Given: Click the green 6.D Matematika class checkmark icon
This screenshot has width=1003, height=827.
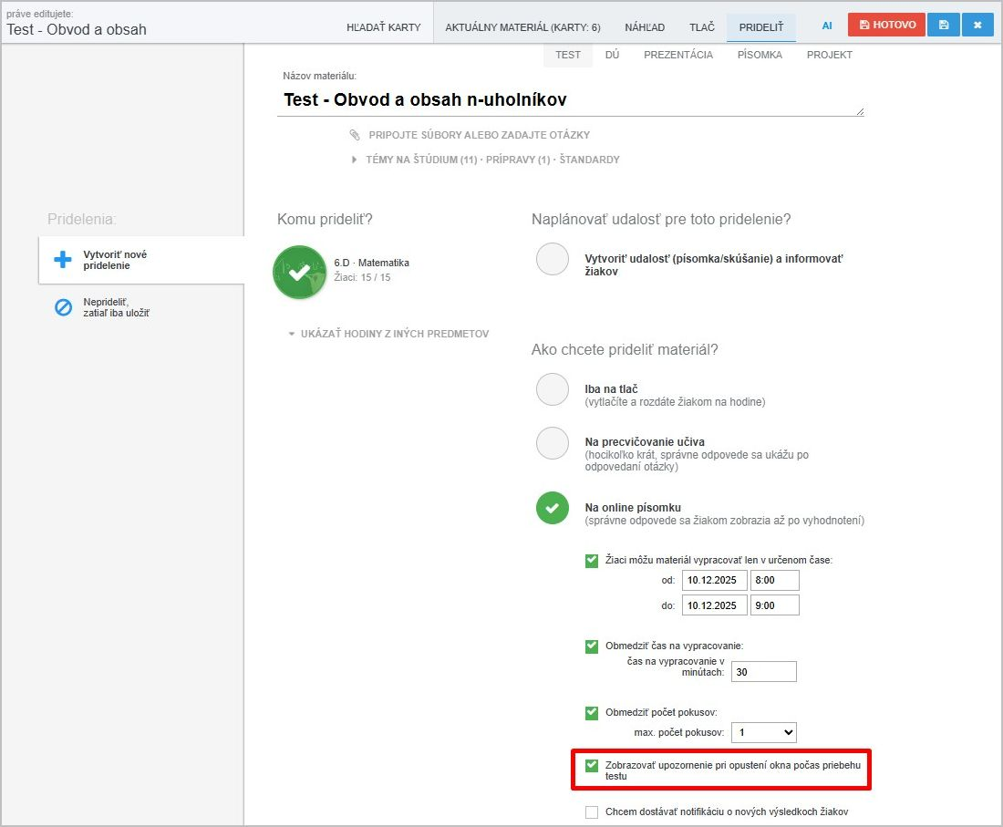Looking at the screenshot, I should click(299, 272).
